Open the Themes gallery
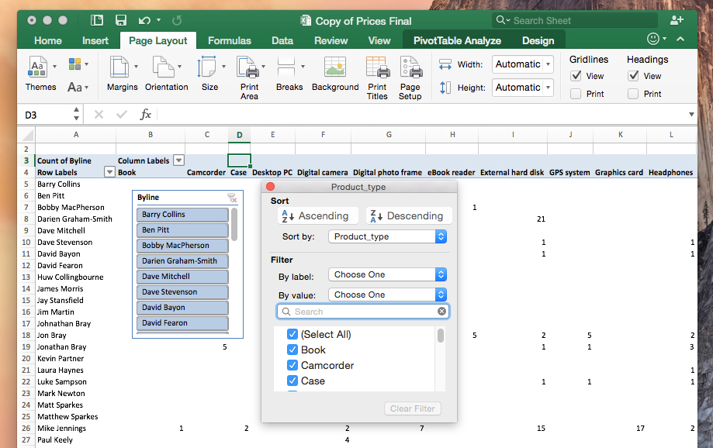 coord(38,74)
